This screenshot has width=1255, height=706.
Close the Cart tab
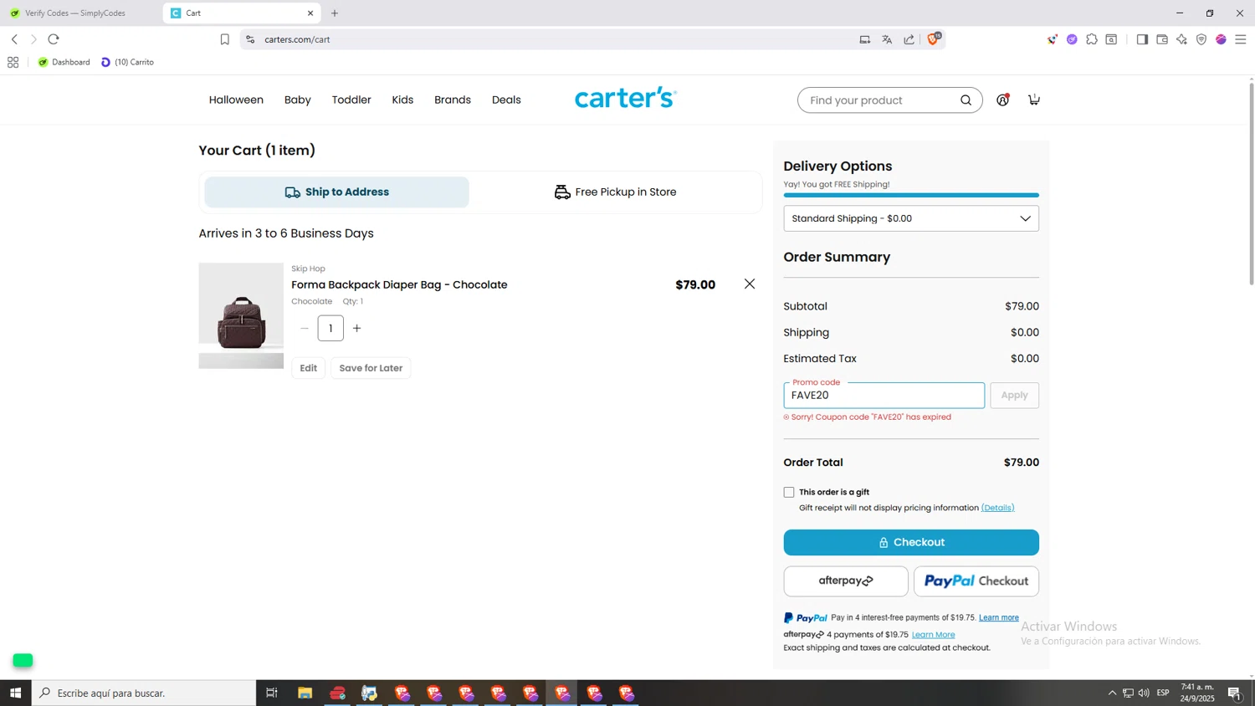tap(310, 13)
